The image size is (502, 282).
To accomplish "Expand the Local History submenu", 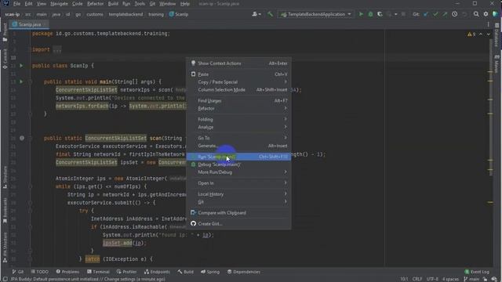I will [x=238, y=194].
